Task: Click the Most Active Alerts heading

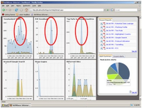Action: 108,60
